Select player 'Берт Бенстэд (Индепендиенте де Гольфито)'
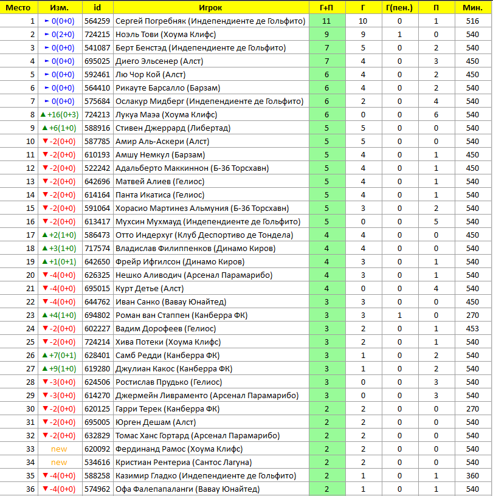The image size is (493, 496). (x=201, y=48)
